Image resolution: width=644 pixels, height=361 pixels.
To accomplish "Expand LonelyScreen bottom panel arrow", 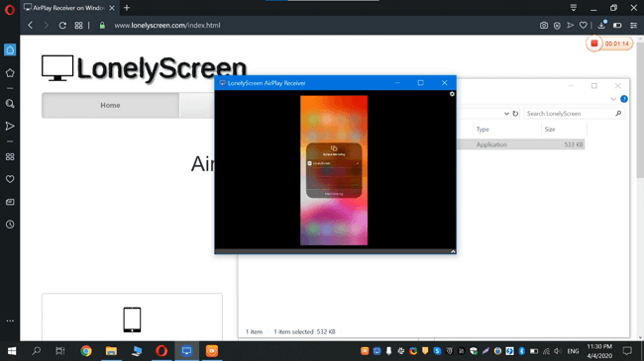I will (453, 251).
